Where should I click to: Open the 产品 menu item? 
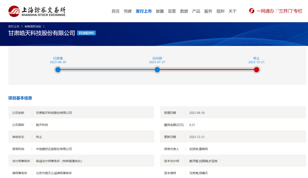click(196, 11)
